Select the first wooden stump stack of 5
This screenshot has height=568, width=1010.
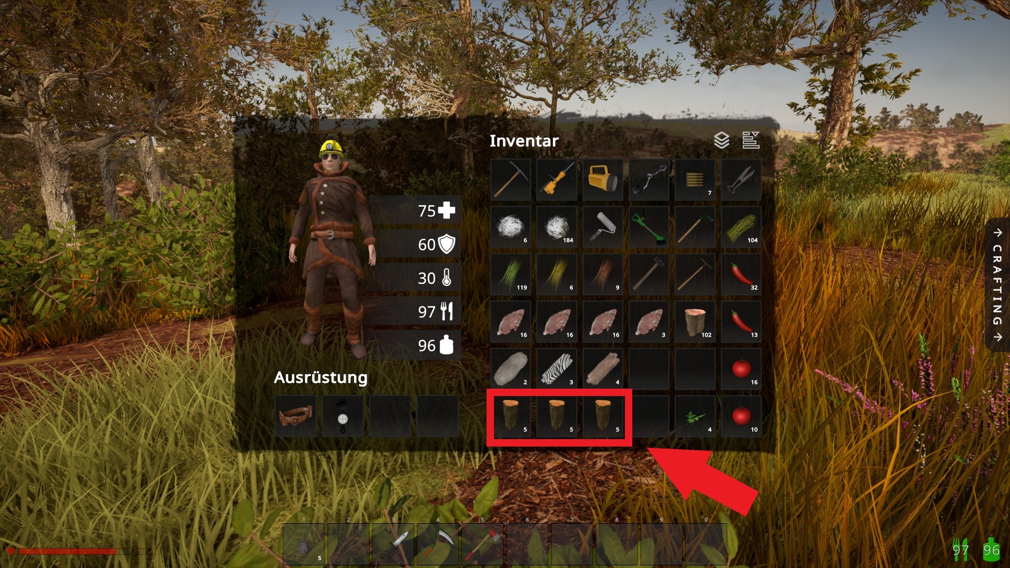[x=510, y=417]
